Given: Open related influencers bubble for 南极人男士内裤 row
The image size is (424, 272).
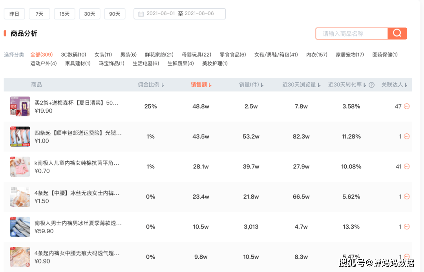Looking at the screenshot, I should [x=407, y=226].
